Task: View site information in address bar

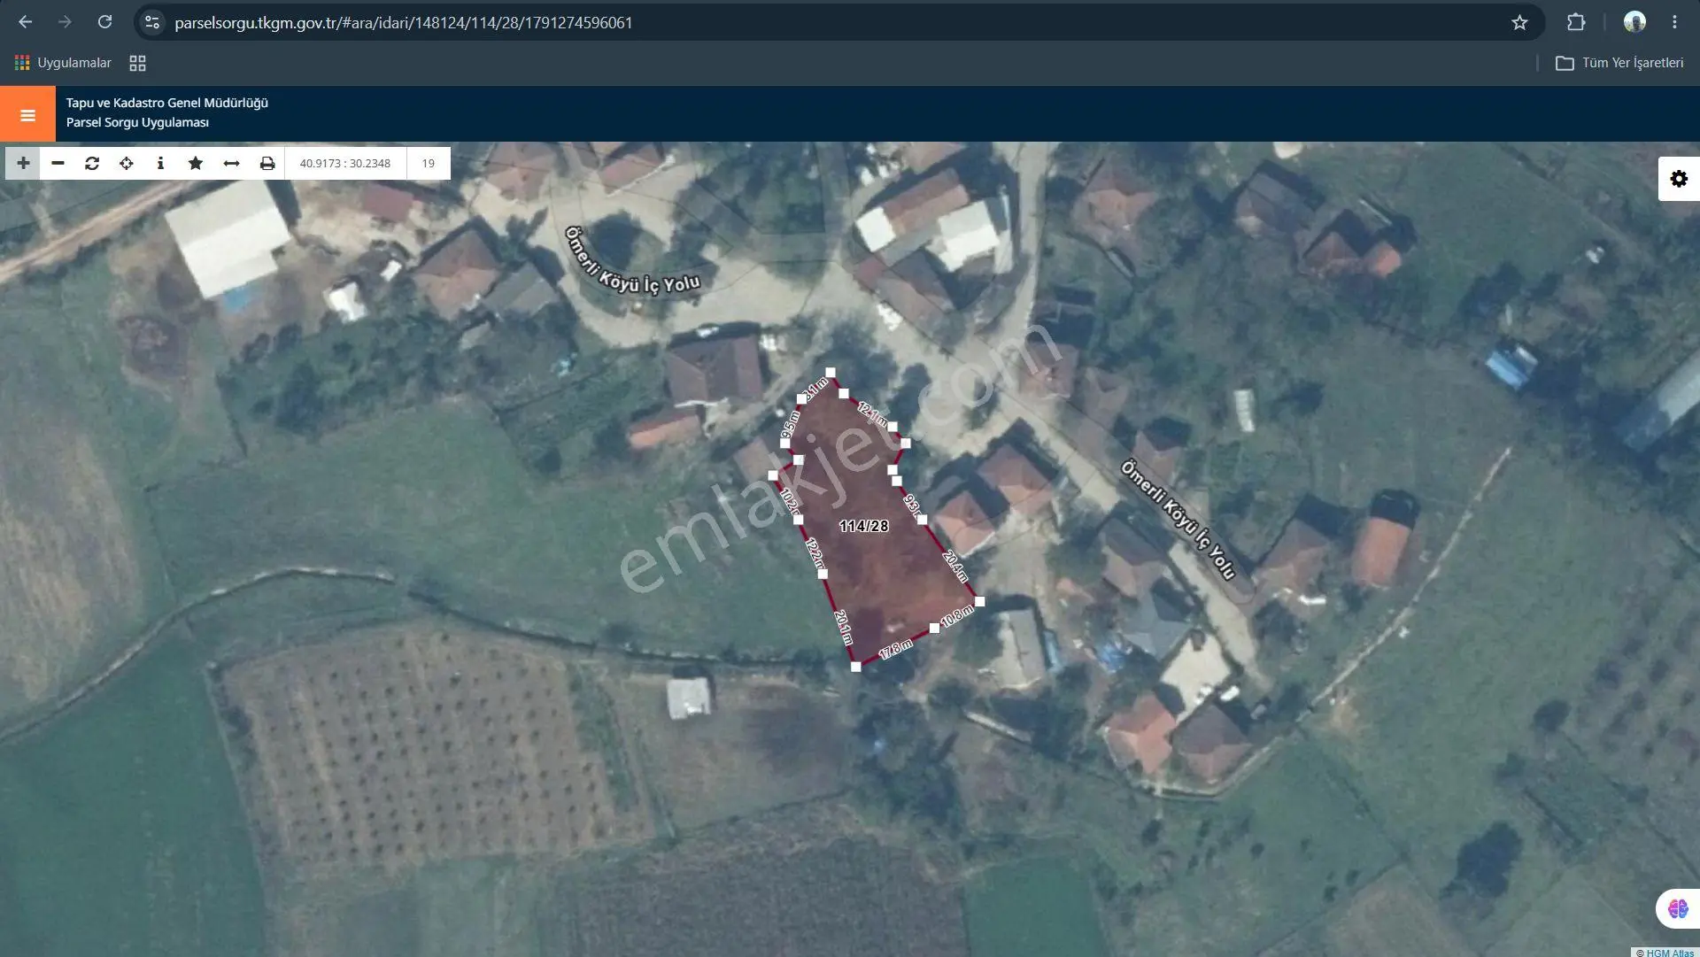Action: (152, 22)
